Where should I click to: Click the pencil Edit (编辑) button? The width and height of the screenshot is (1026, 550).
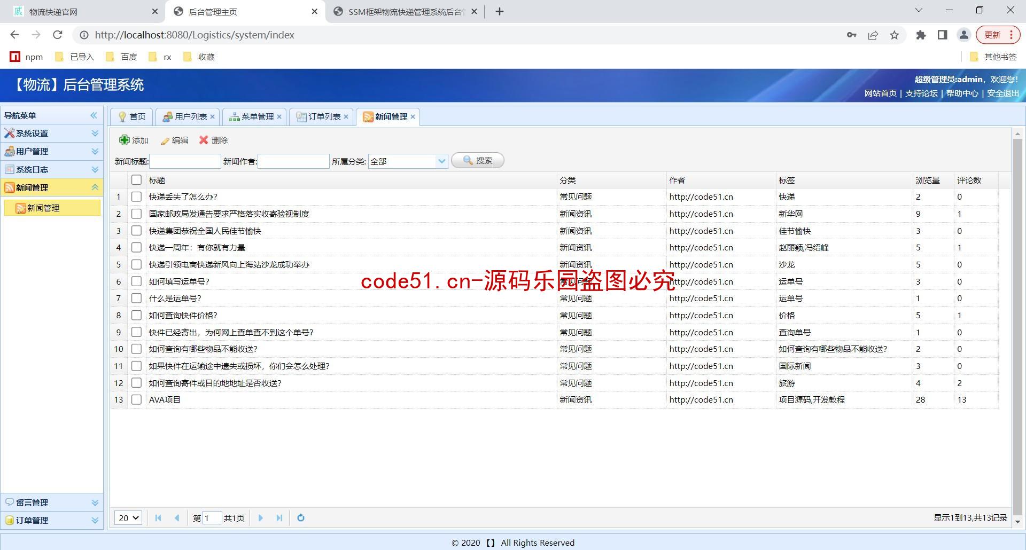point(175,140)
